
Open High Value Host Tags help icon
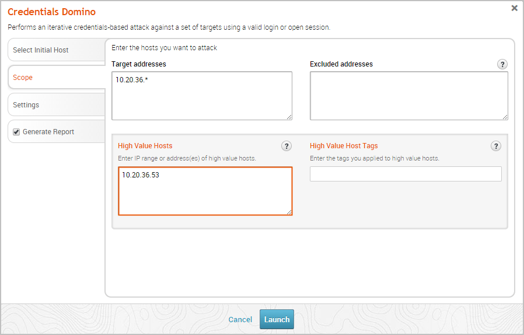click(496, 146)
